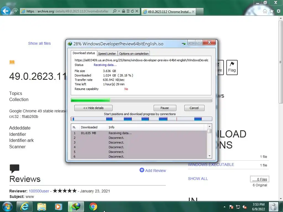Viewport: 283px width, 212px height.
Task: Click the muted volume tray icon
Action: tap(245, 207)
